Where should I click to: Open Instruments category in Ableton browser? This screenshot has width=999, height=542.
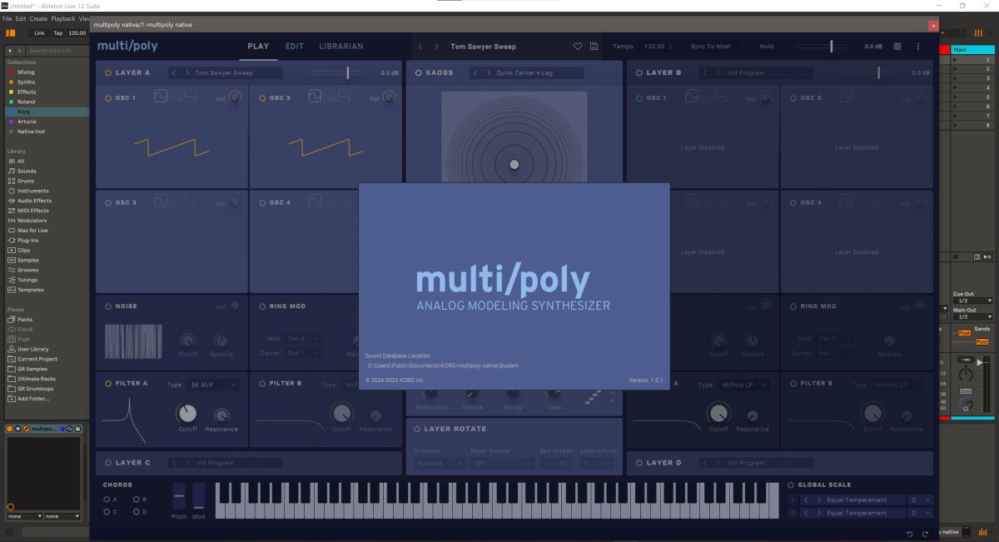32,191
